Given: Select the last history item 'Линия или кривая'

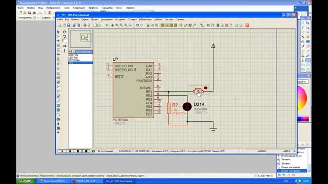Looking at the screenshot, I should (x=292, y=171).
